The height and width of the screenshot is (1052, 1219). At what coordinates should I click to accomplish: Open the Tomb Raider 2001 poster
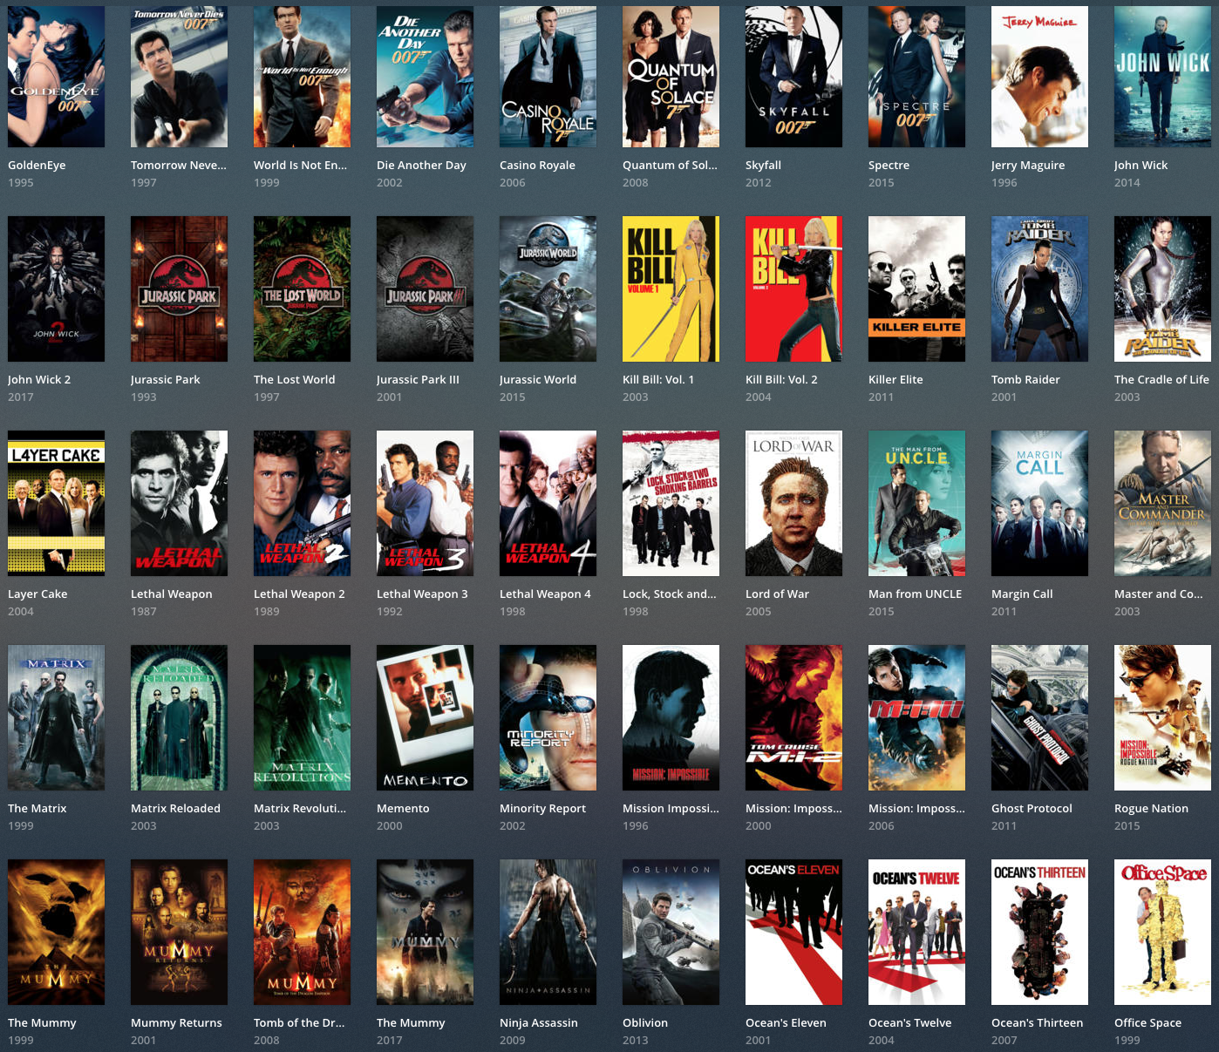pyautogui.click(x=1039, y=288)
